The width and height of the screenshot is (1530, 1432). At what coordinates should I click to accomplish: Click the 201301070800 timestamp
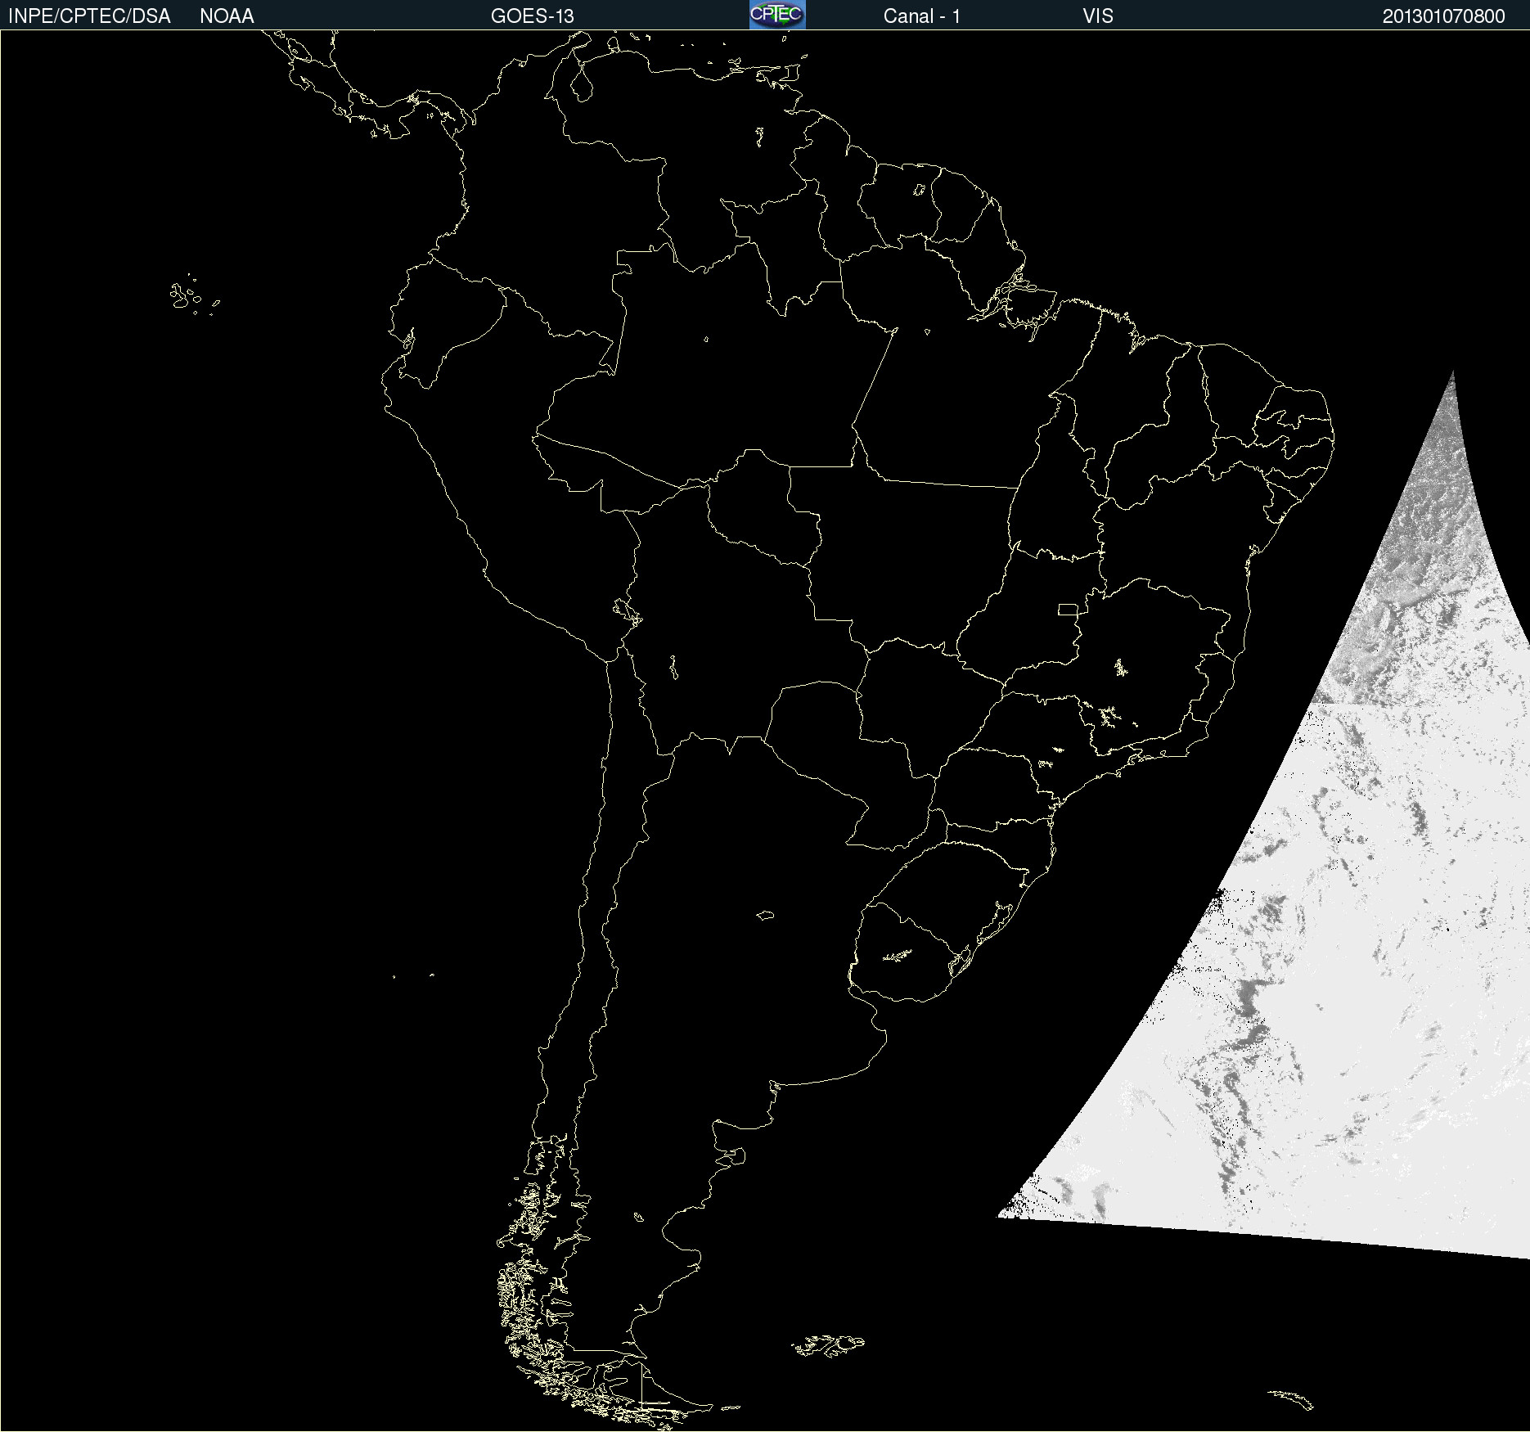click(x=1443, y=16)
